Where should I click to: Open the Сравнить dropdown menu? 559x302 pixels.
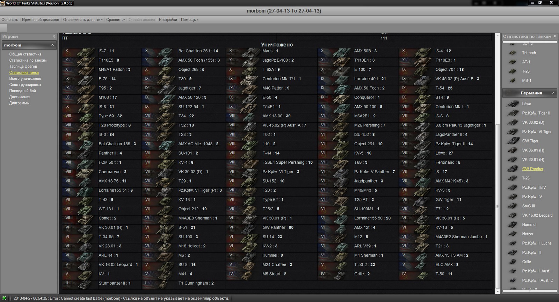point(115,20)
